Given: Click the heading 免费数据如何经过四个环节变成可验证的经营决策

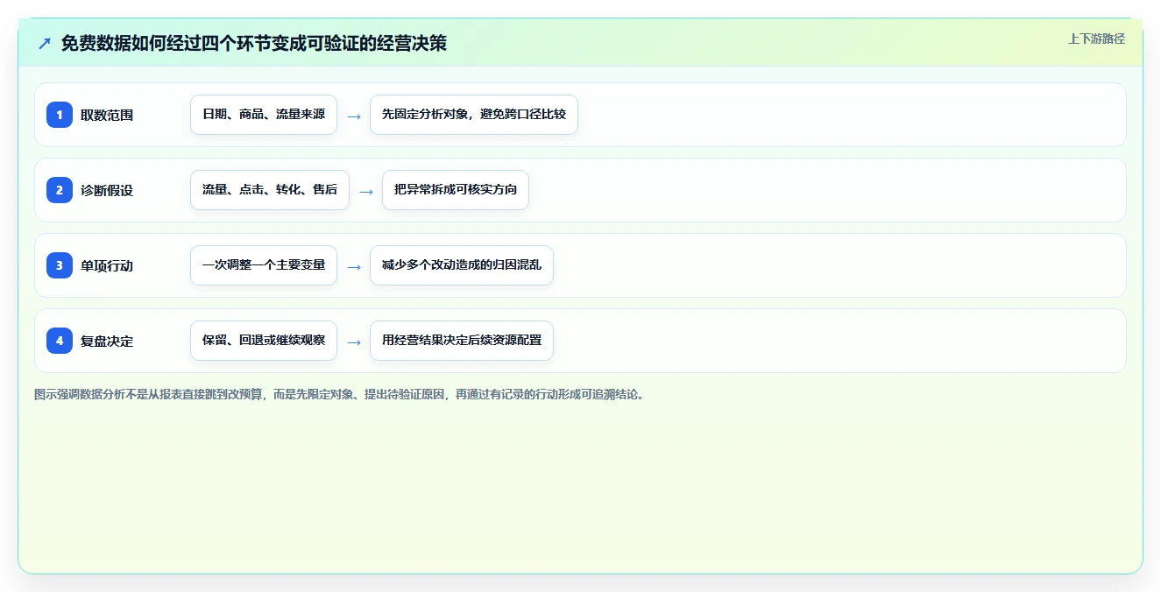Looking at the screenshot, I should (254, 44).
